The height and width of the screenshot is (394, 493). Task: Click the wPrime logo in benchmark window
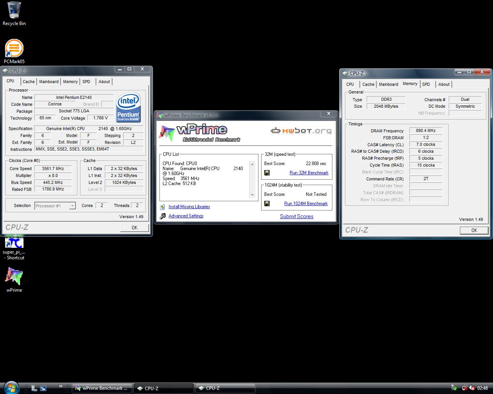click(x=200, y=133)
